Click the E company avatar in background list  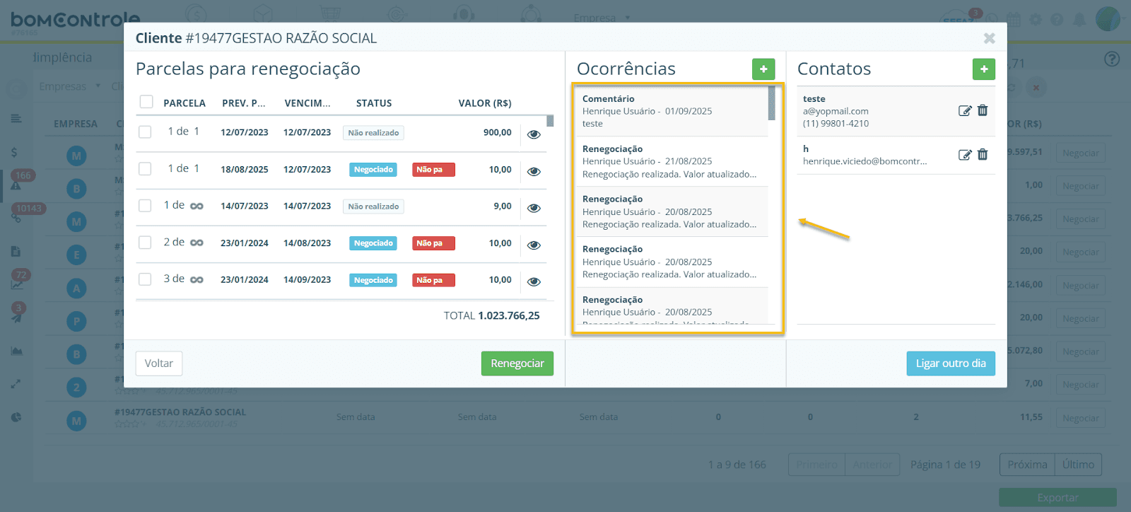coord(76,255)
